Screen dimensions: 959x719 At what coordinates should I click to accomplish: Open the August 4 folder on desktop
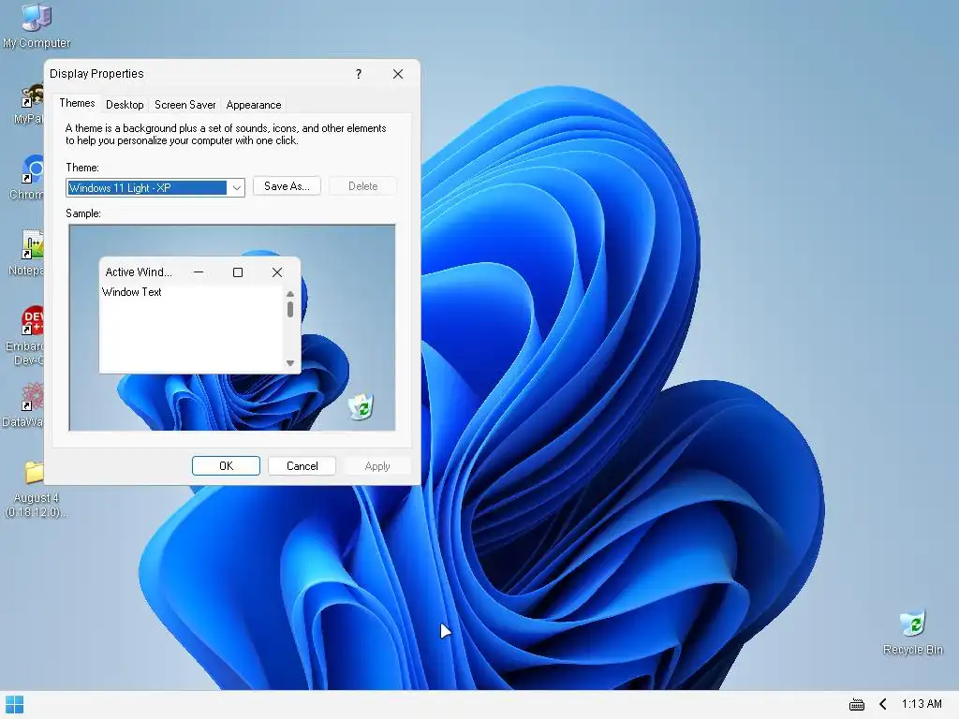(36, 489)
